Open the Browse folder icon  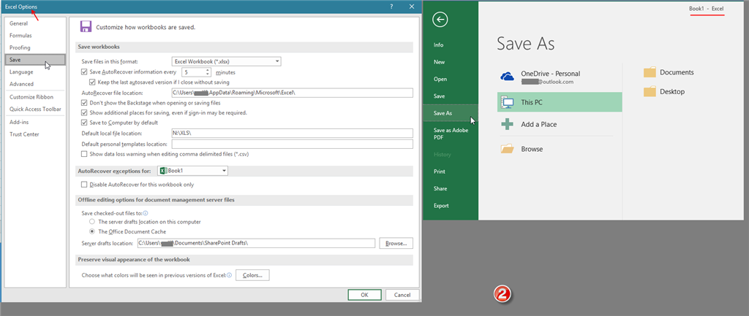click(507, 149)
